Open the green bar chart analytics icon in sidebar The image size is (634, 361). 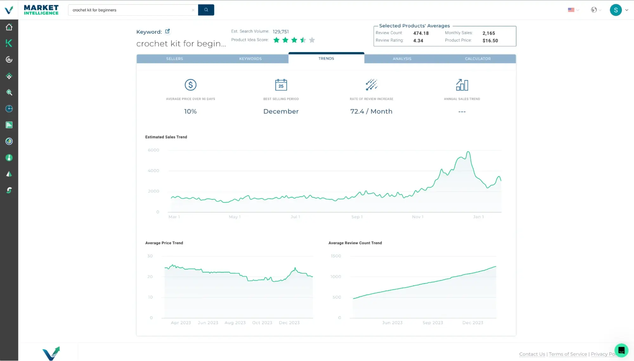pyautogui.click(x=9, y=125)
